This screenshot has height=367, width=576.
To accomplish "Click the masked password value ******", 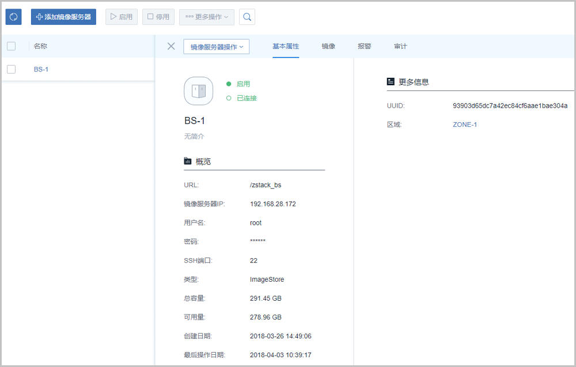I will pos(257,241).
